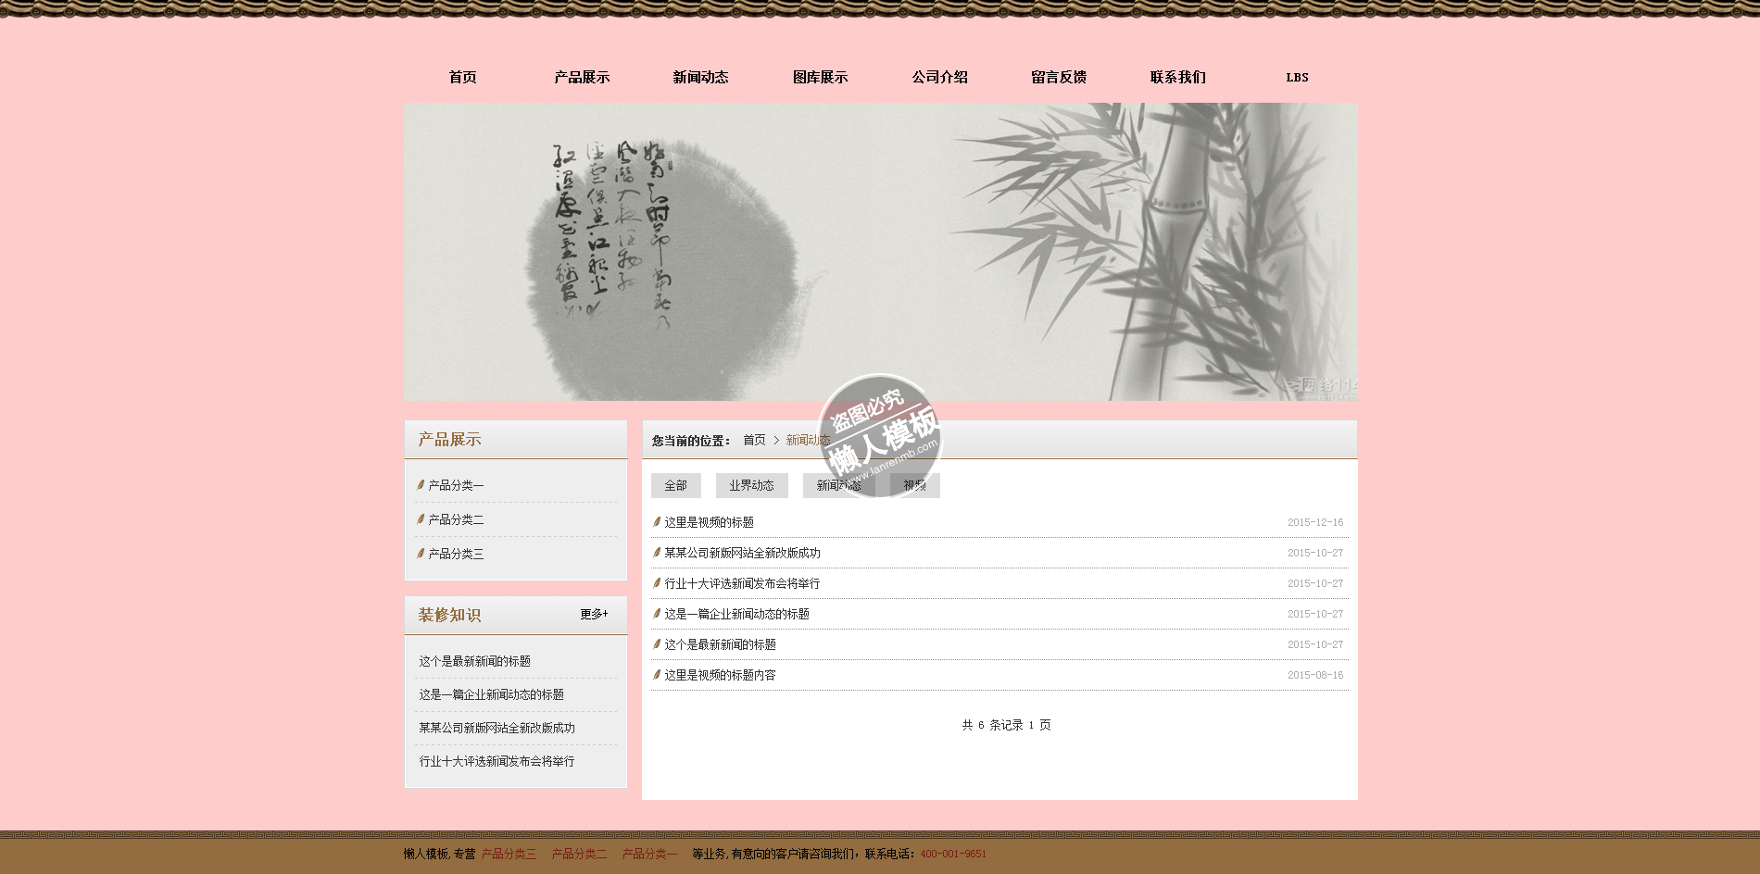Open the 行业十大评选新闻发布会将举行 article in main list
The width and height of the screenshot is (1760, 874).
(742, 583)
